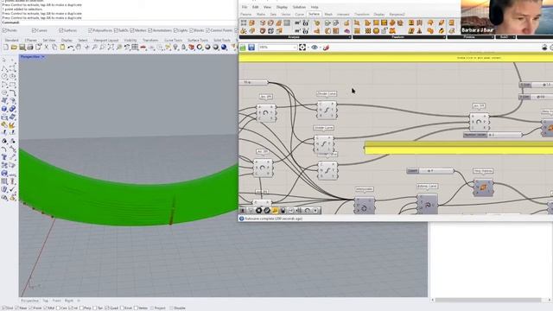This screenshot has height=311, width=553.
Task: Click the Open folder icon in Rhino toolbar
Action: click(x=14, y=48)
